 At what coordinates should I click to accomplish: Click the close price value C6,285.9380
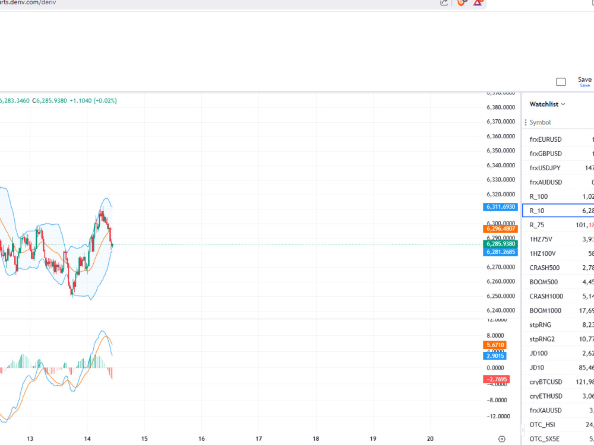pos(50,101)
